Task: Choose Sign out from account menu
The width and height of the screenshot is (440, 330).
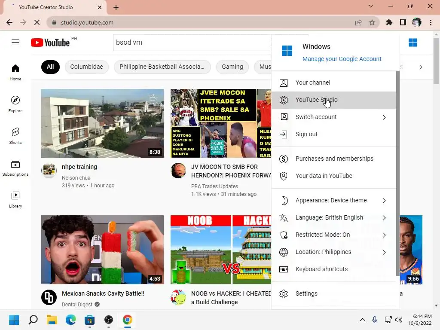Action: [333, 134]
